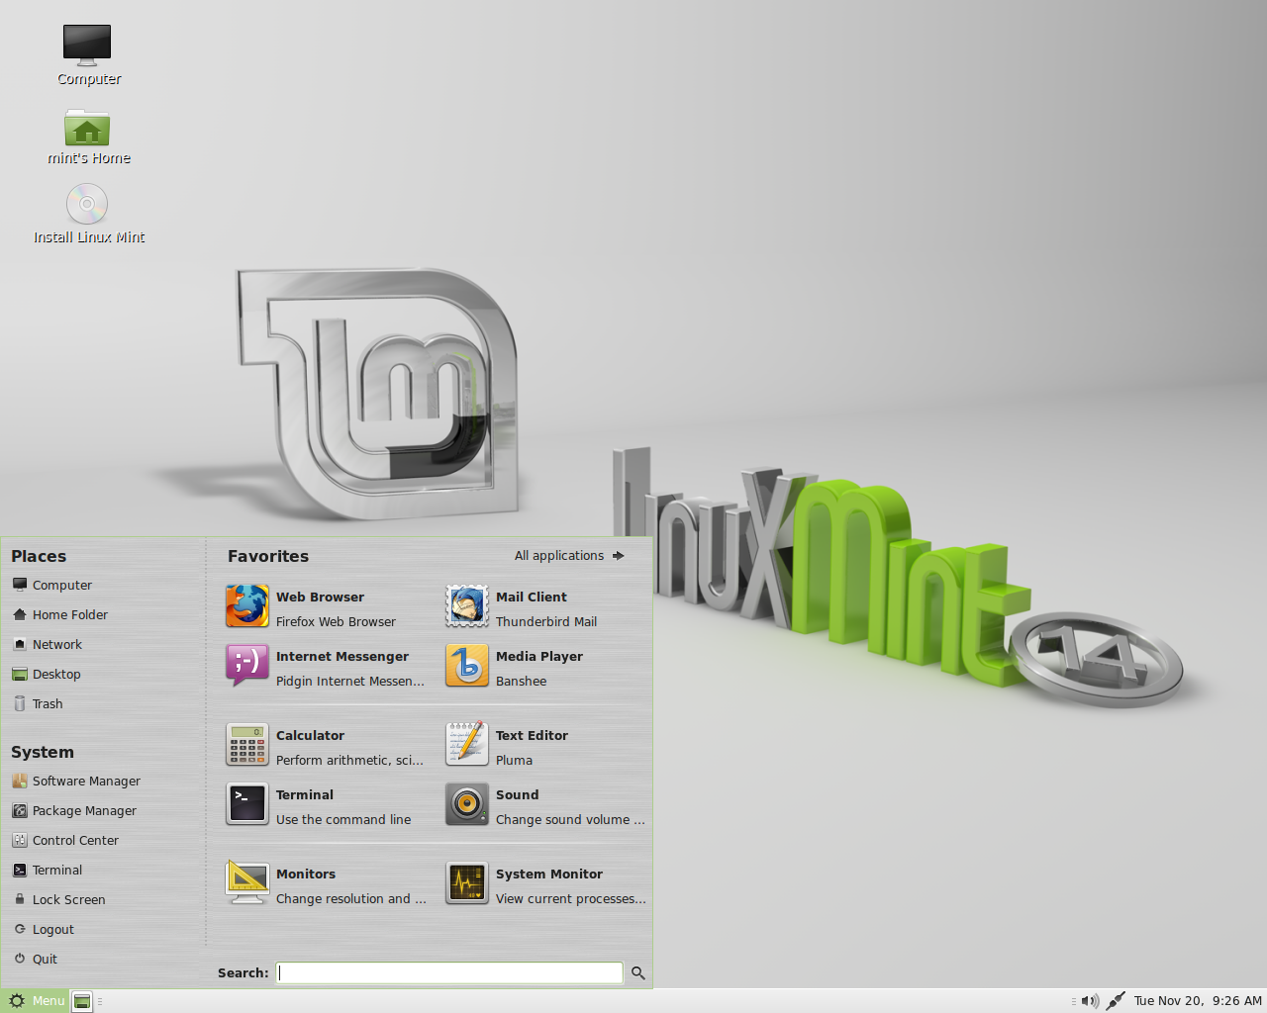Show All applications in the menu
The width and height of the screenshot is (1267, 1013).
[569, 556]
